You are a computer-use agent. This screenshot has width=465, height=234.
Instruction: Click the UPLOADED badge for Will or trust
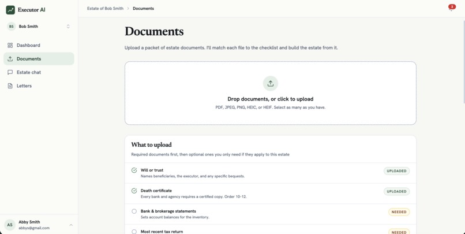point(396,171)
